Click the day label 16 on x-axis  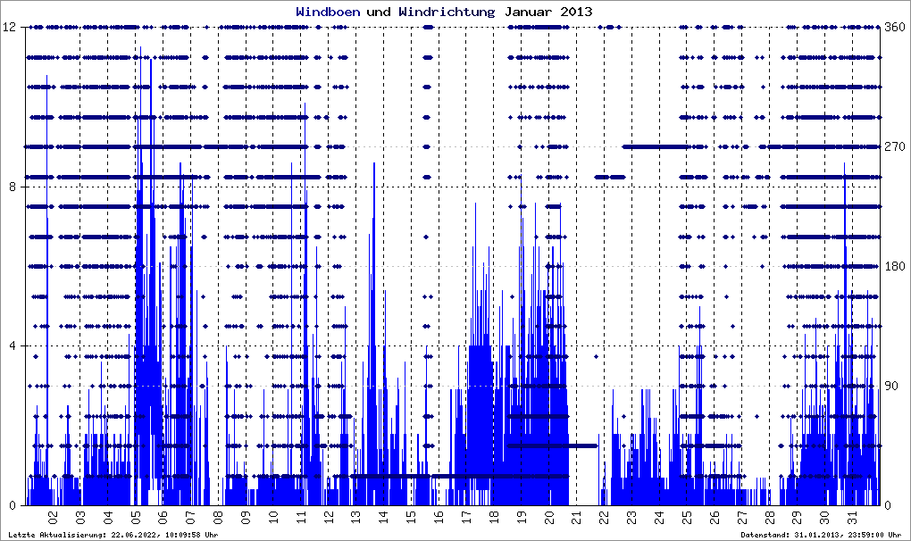pos(439,517)
